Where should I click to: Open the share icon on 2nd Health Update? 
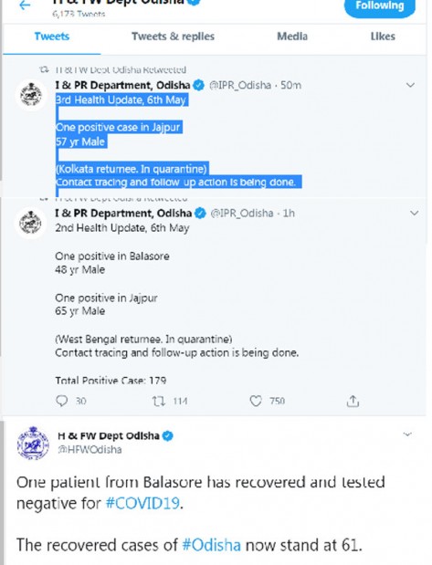(353, 401)
